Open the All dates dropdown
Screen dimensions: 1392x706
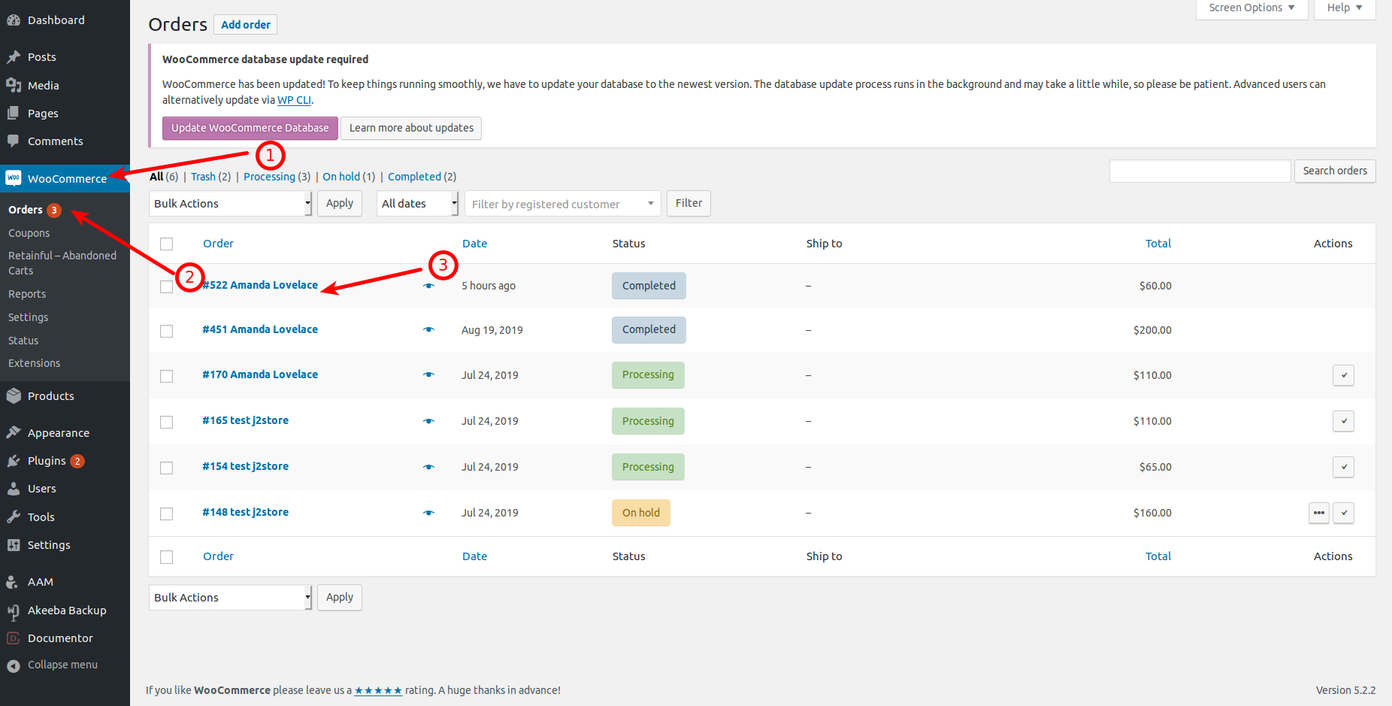(x=417, y=204)
